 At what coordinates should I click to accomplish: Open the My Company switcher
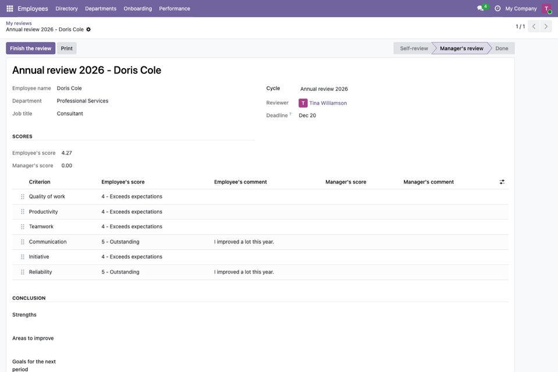pos(521,9)
